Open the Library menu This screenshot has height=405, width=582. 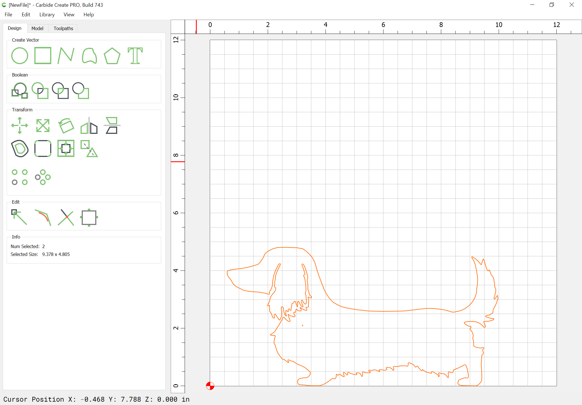pos(47,15)
